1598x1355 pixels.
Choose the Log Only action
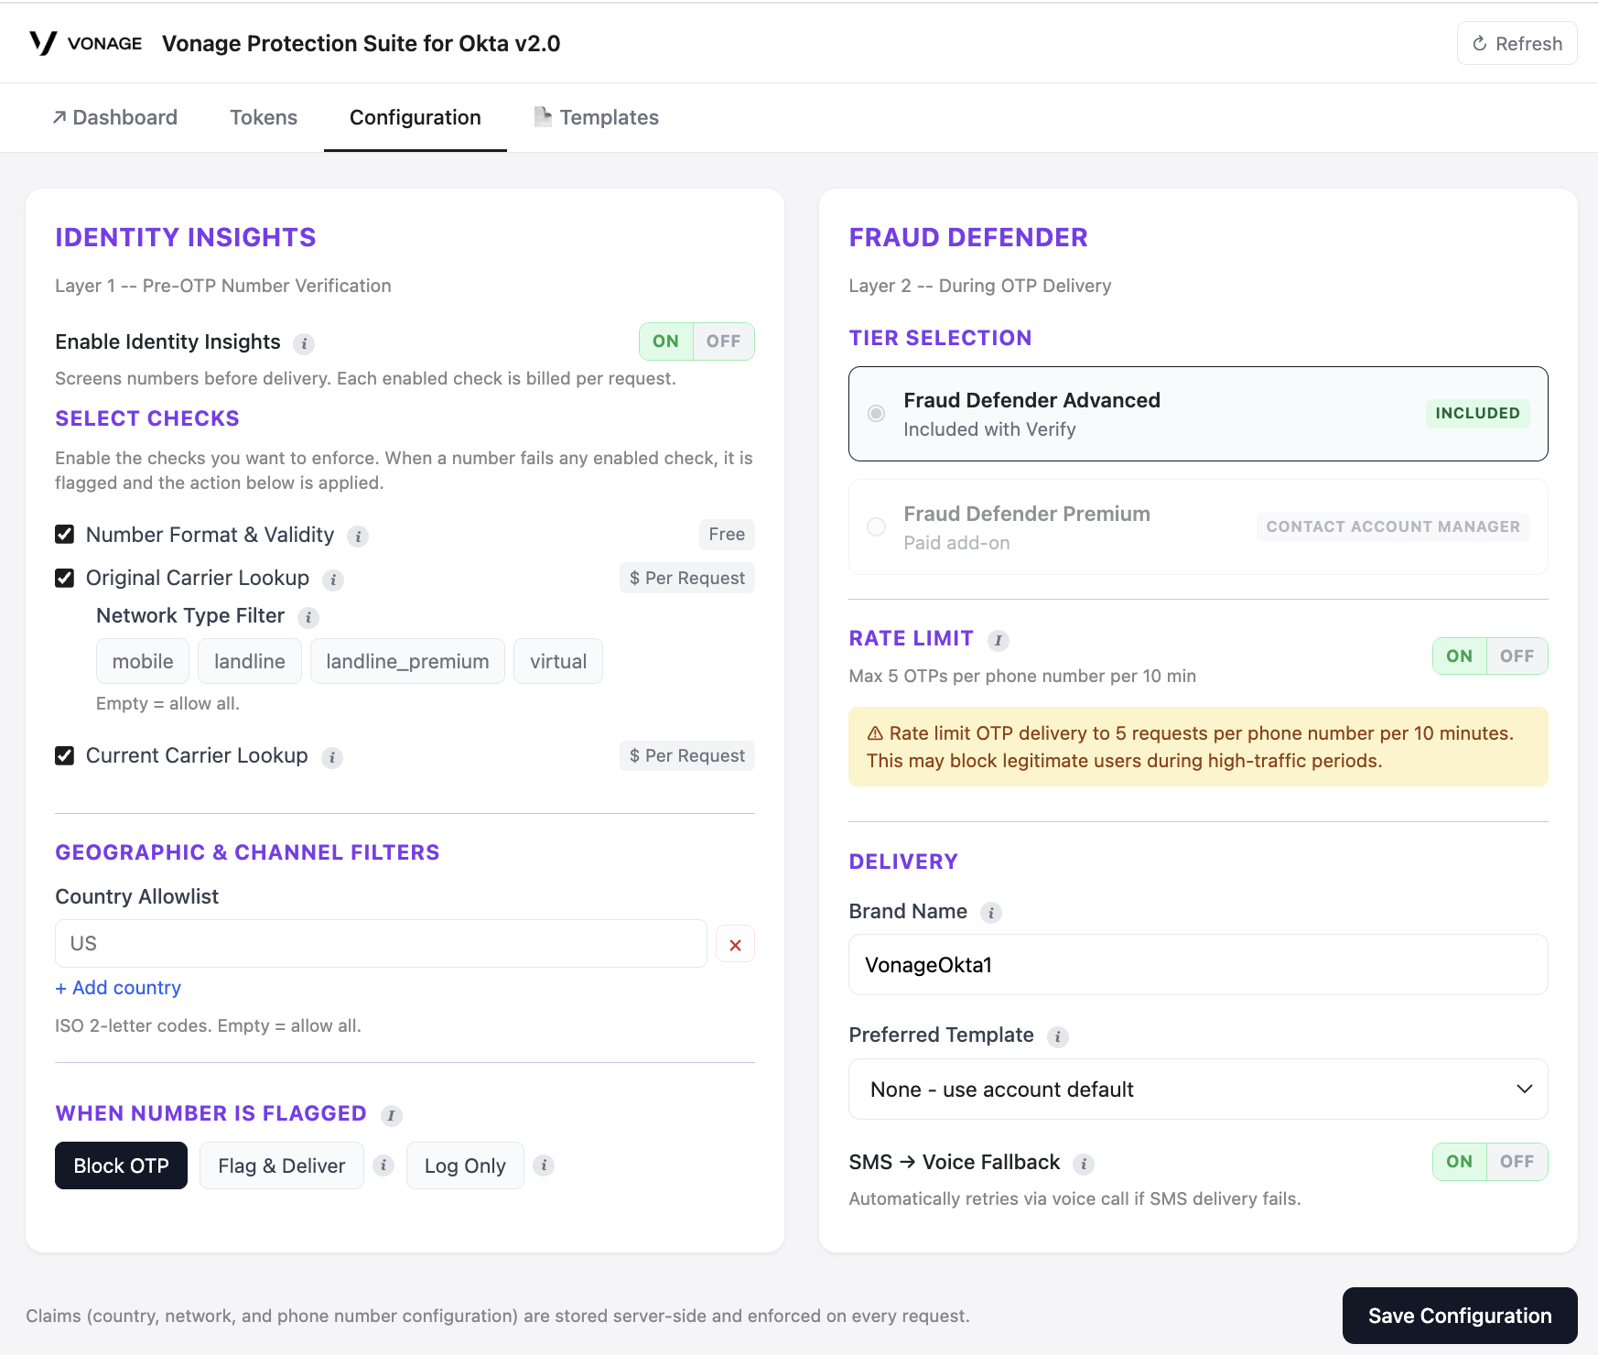click(465, 1165)
